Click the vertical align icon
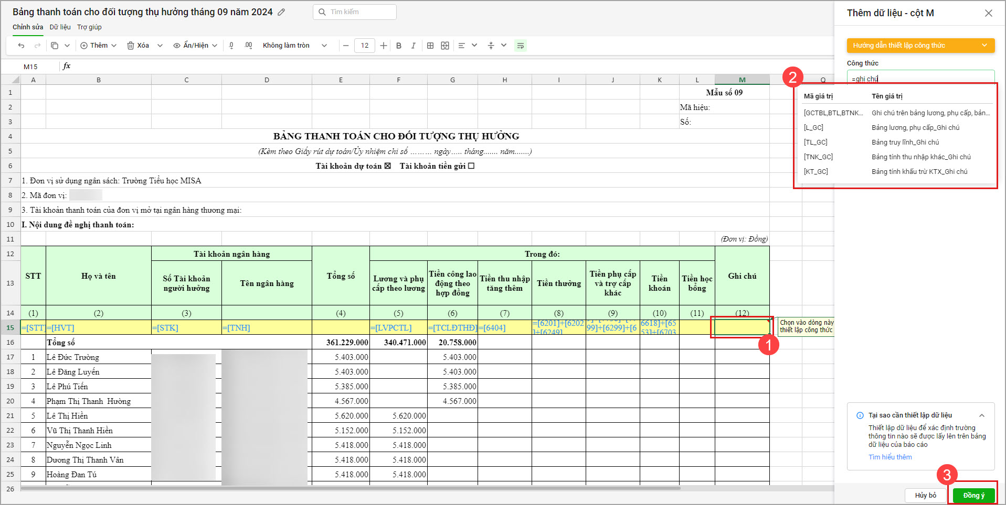Image resolution: width=1006 pixels, height=505 pixels. tap(491, 46)
